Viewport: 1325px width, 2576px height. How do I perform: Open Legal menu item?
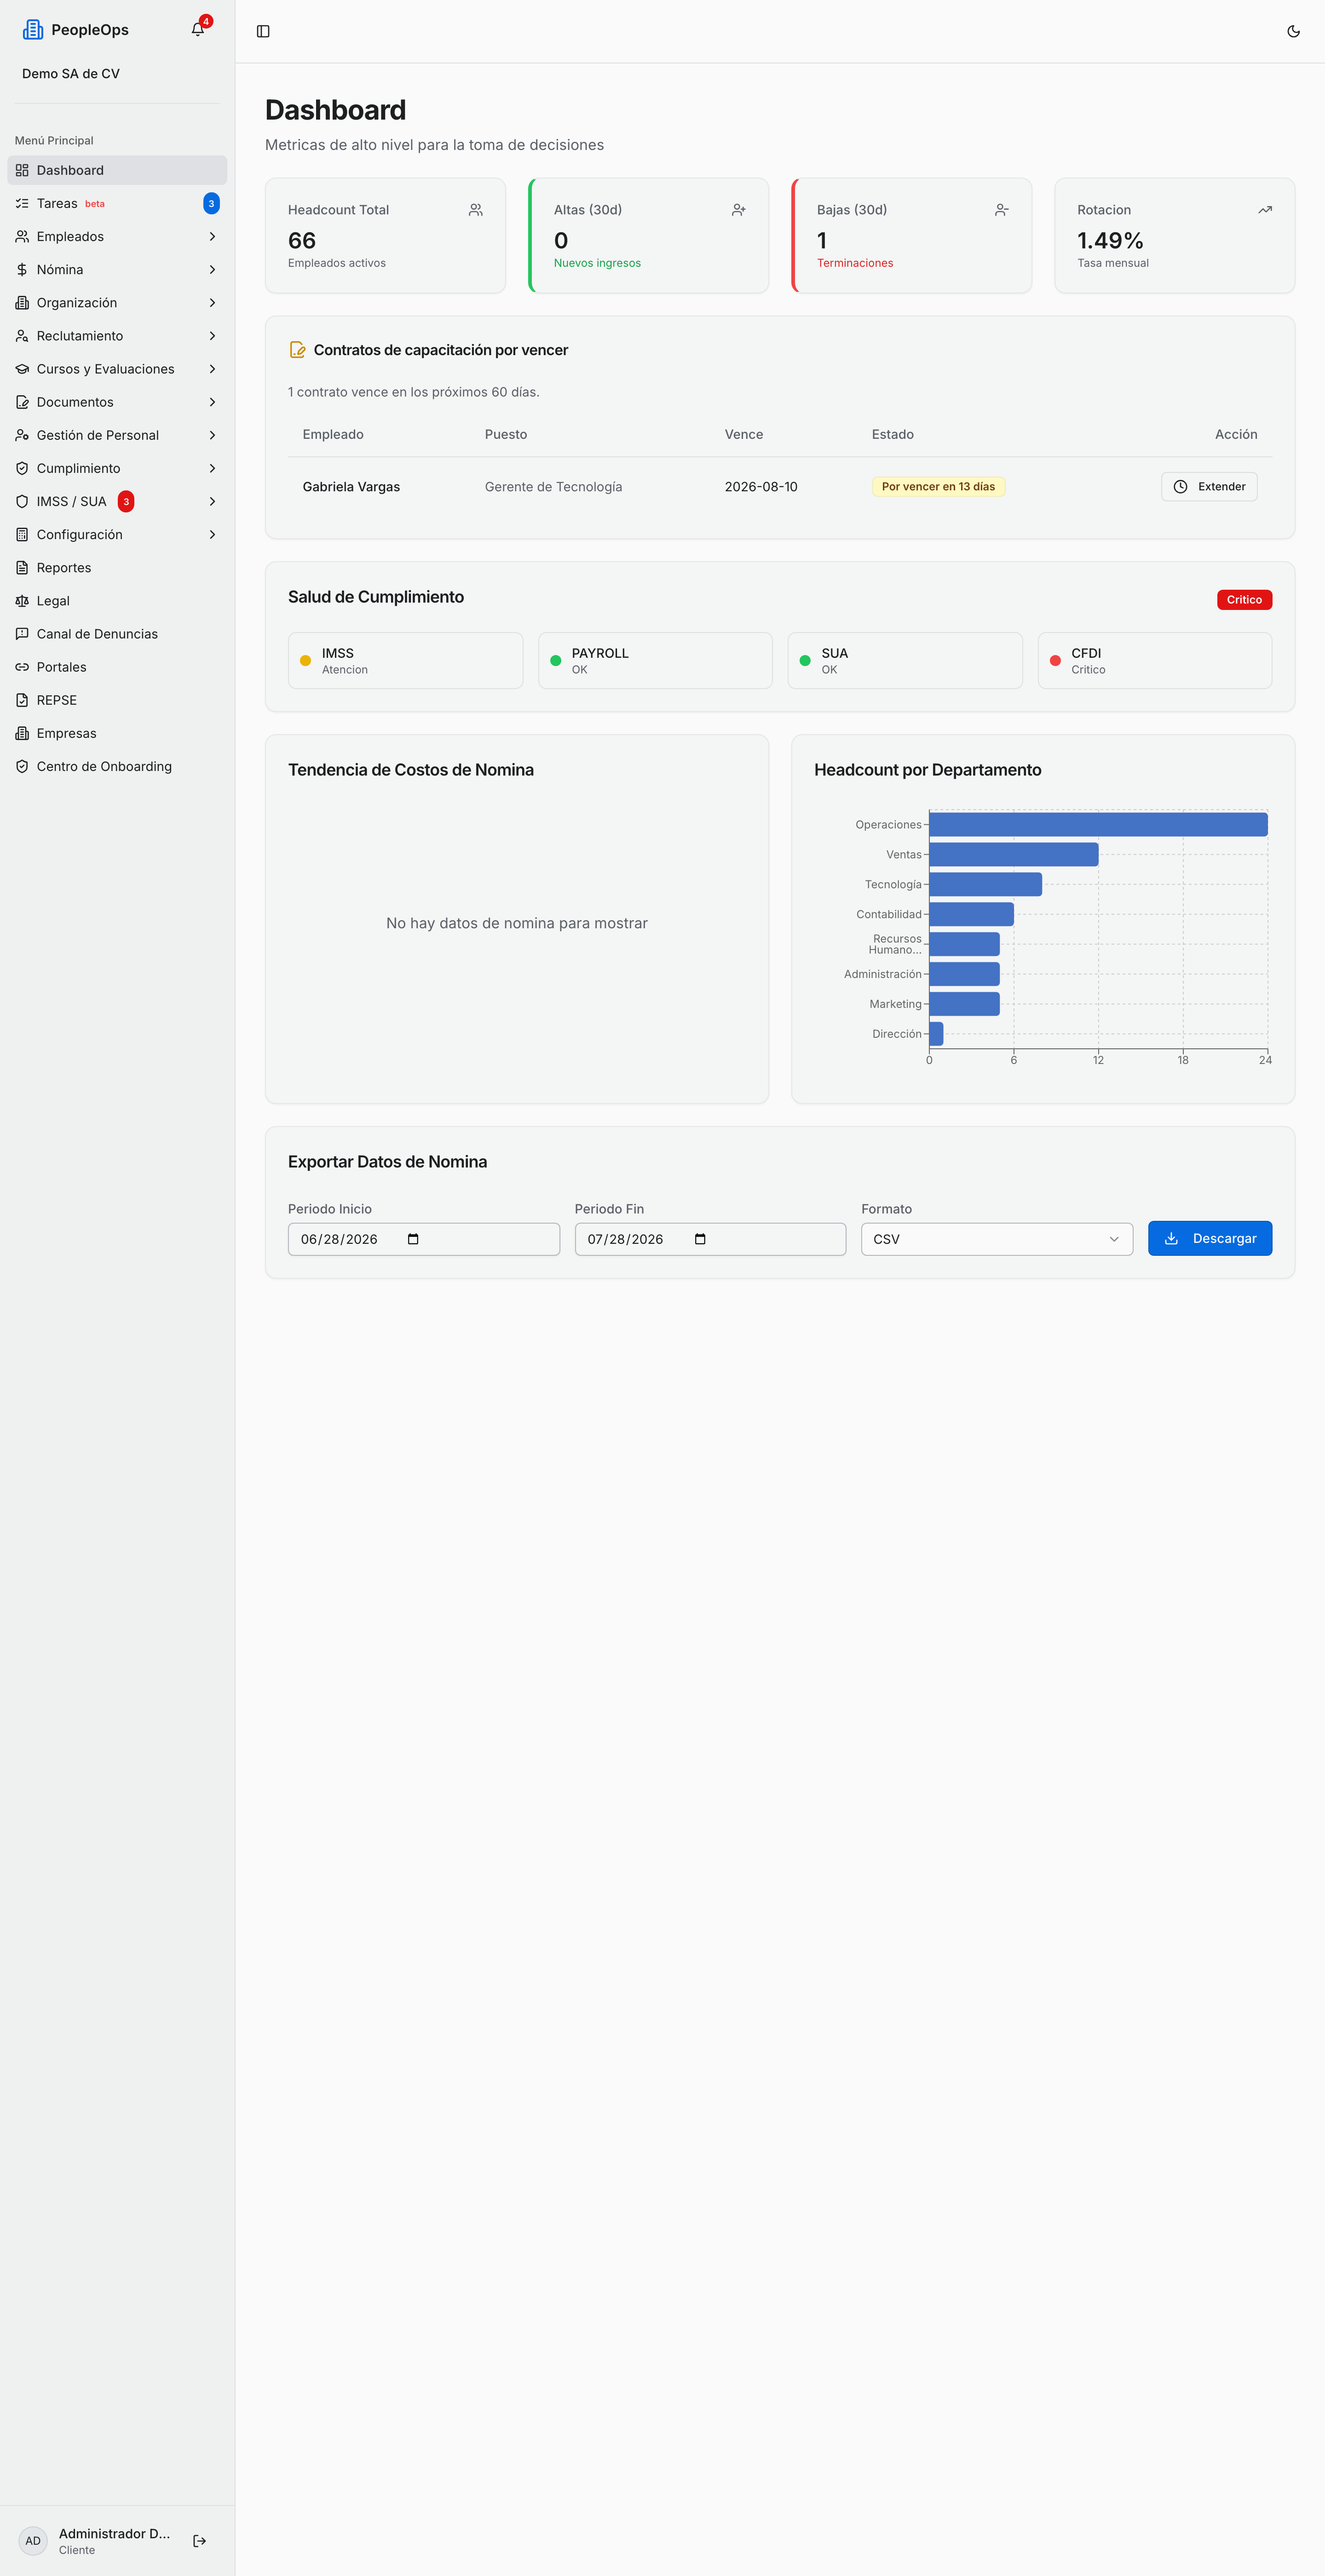point(117,601)
